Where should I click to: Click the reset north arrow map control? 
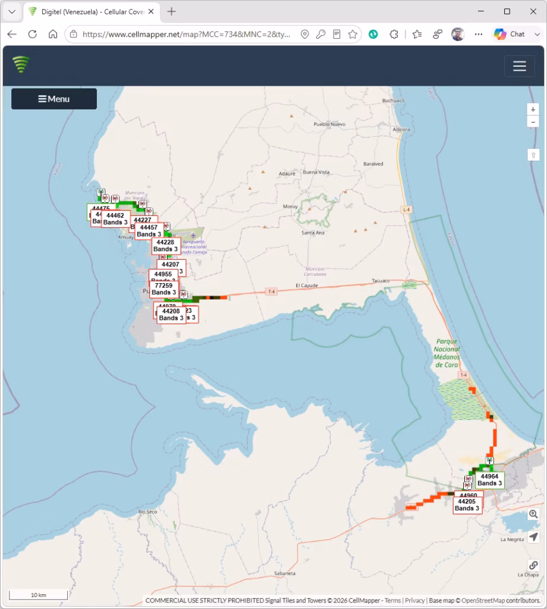pyautogui.click(x=533, y=155)
